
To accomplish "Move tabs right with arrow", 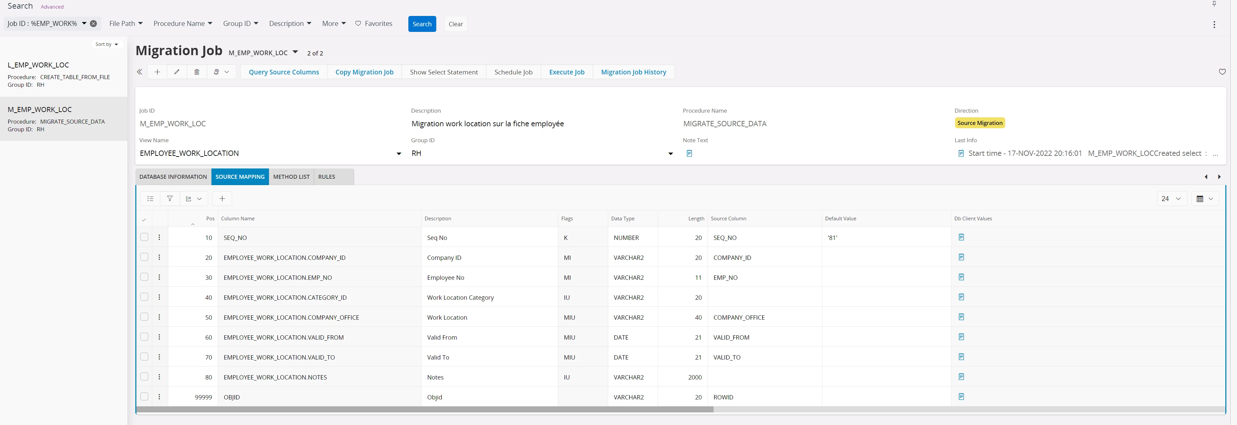I will pyautogui.click(x=1219, y=177).
